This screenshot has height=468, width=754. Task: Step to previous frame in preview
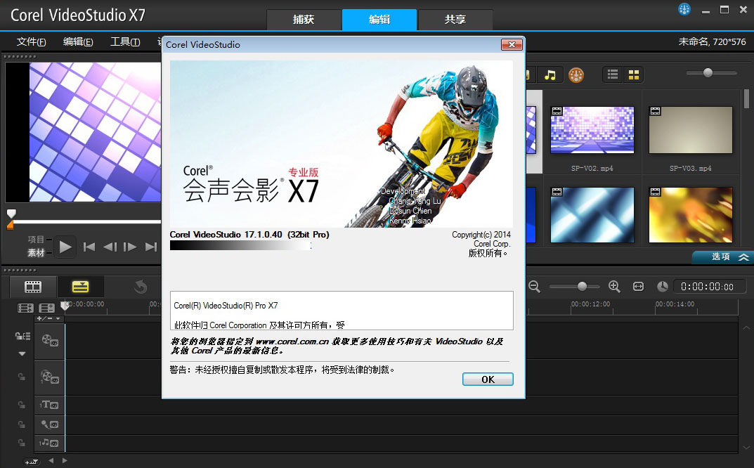coord(110,247)
